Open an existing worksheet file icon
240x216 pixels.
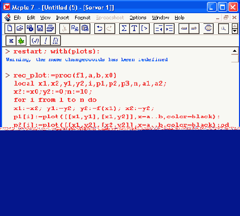(x=20, y=28)
